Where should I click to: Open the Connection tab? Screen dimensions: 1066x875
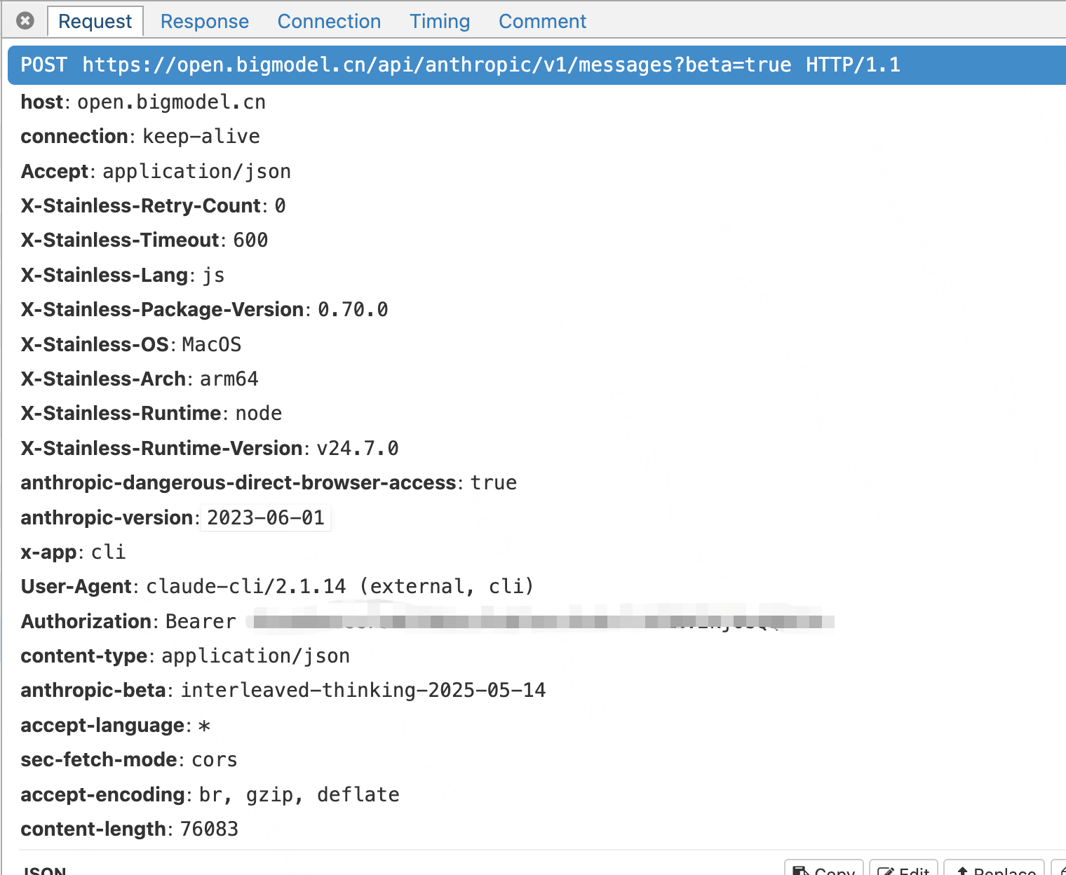coord(329,22)
